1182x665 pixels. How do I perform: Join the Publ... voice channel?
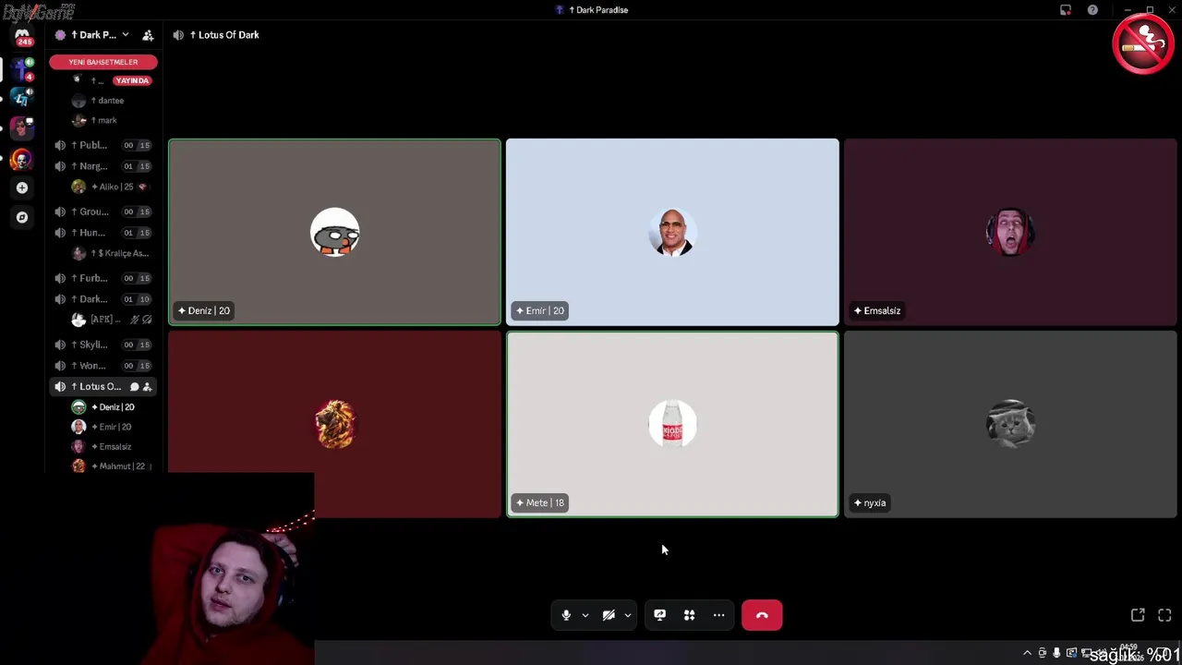[x=102, y=145]
